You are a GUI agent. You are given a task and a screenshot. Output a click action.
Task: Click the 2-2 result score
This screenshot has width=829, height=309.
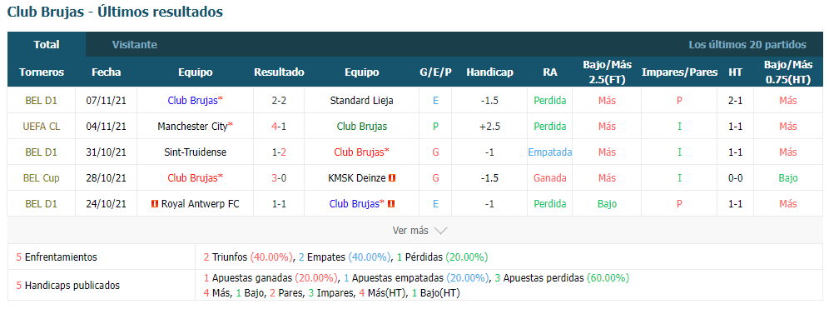pyautogui.click(x=279, y=100)
